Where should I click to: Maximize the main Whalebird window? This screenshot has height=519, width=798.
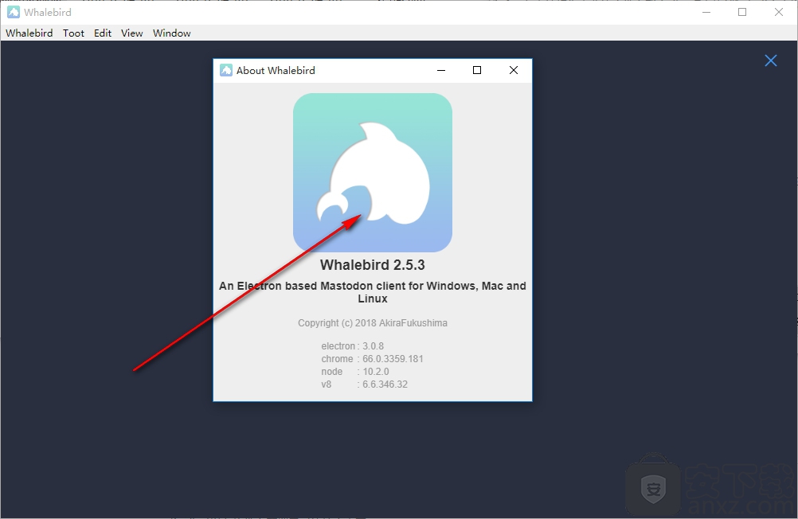tap(742, 12)
